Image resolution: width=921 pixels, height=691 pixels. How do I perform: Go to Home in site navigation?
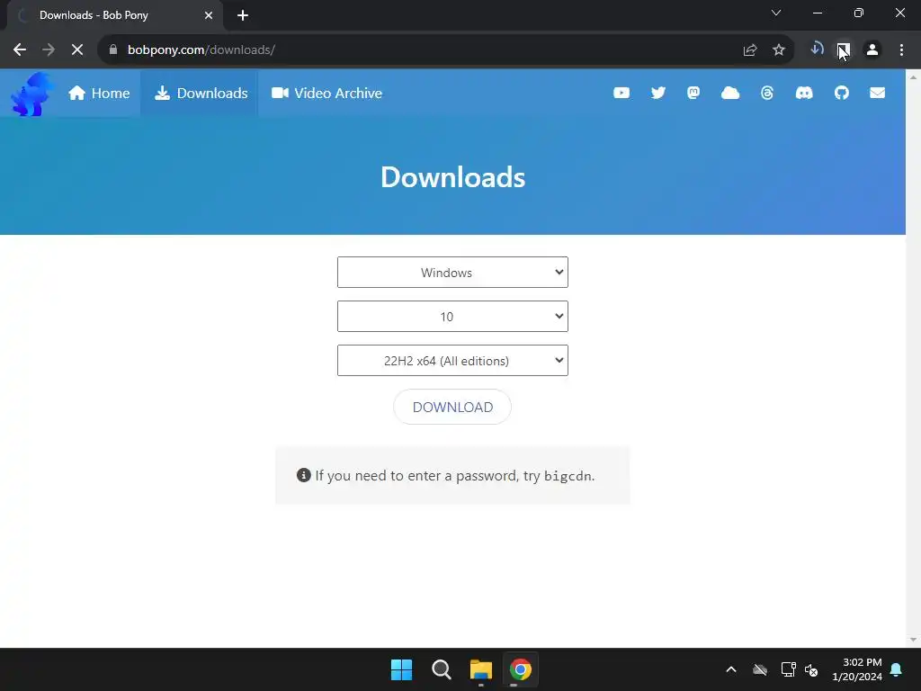99,93
